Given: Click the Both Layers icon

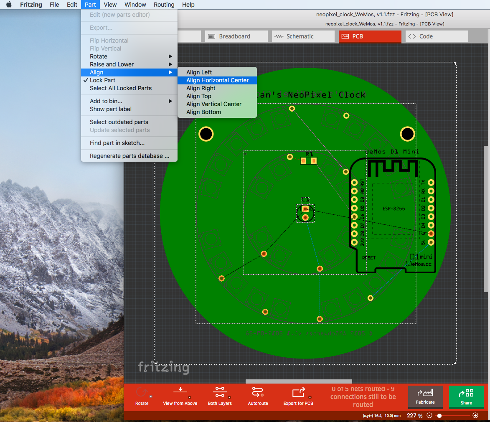Looking at the screenshot, I should click(220, 392).
